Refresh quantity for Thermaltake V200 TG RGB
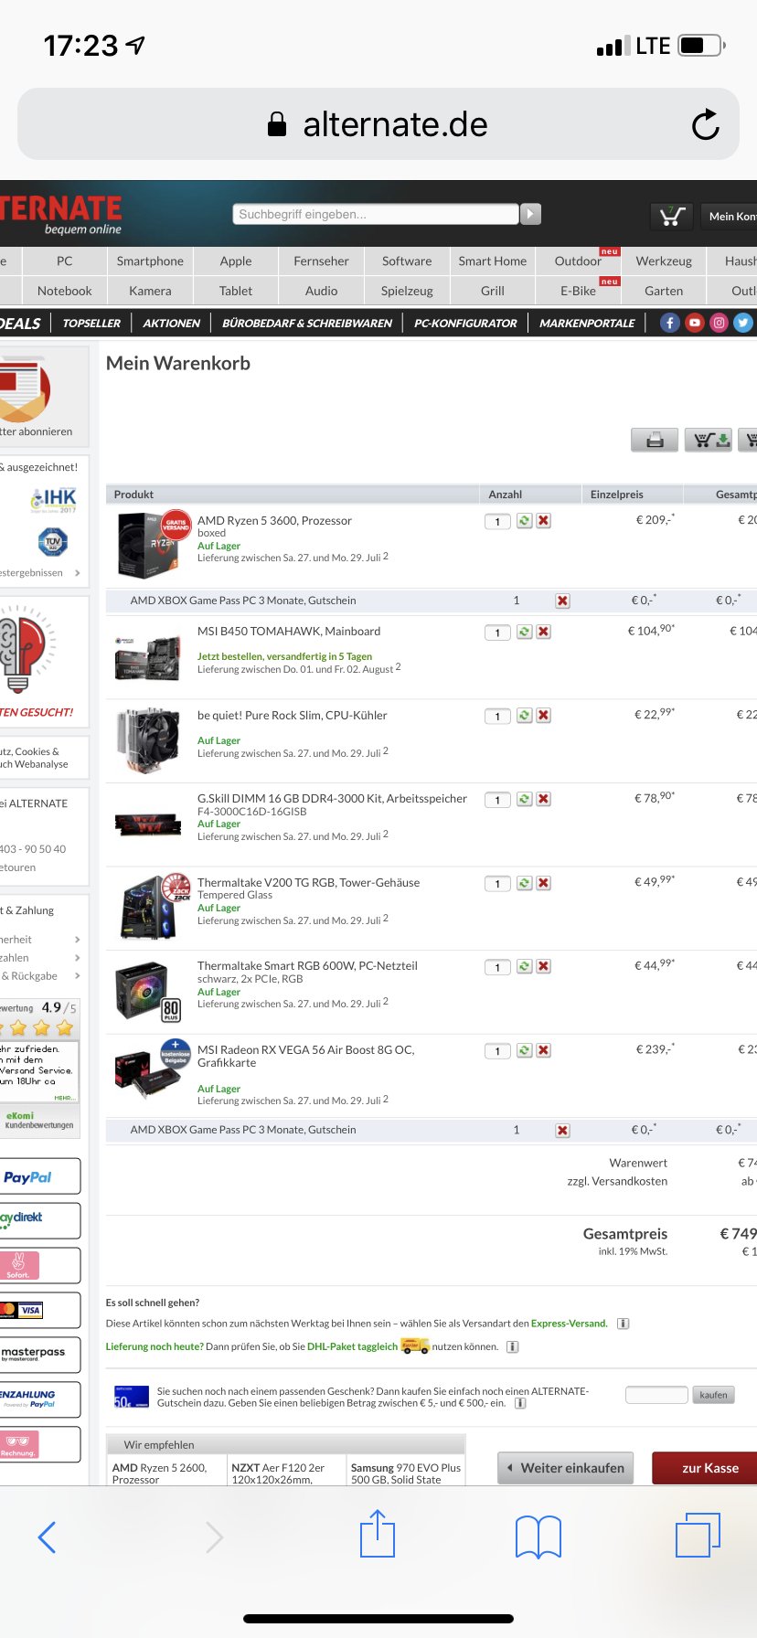757x1638 pixels. pyautogui.click(x=525, y=883)
